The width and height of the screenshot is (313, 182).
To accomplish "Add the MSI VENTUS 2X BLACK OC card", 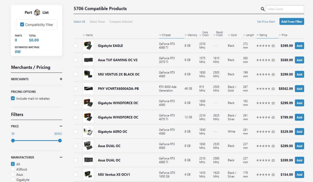I will [299, 74].
